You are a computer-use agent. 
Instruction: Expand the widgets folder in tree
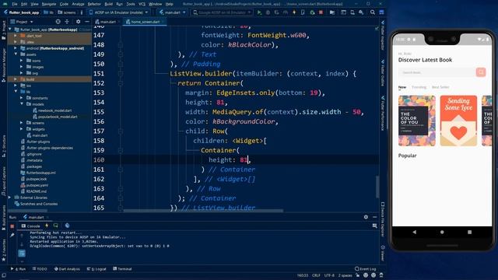[x=22, y=129]
